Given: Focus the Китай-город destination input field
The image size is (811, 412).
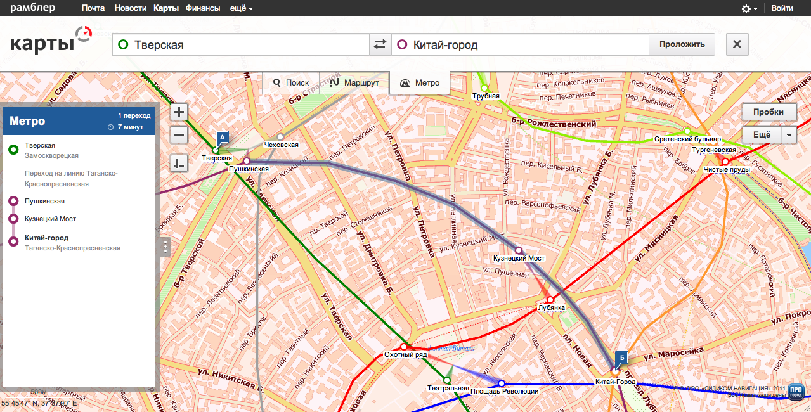Looking at the screenshot, I should pos(520,44).
